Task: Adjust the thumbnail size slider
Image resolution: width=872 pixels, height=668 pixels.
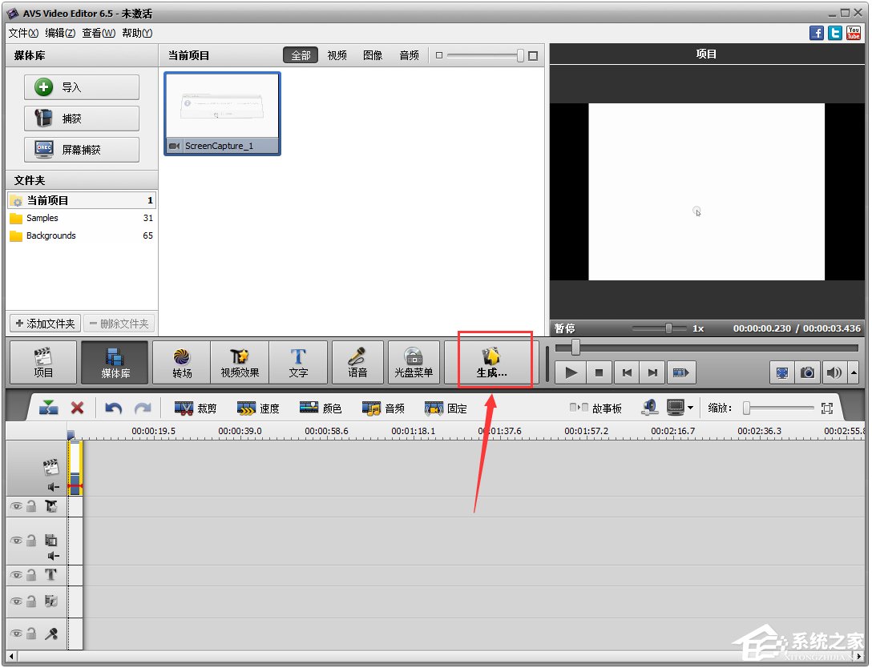Action: coord(520,55)
